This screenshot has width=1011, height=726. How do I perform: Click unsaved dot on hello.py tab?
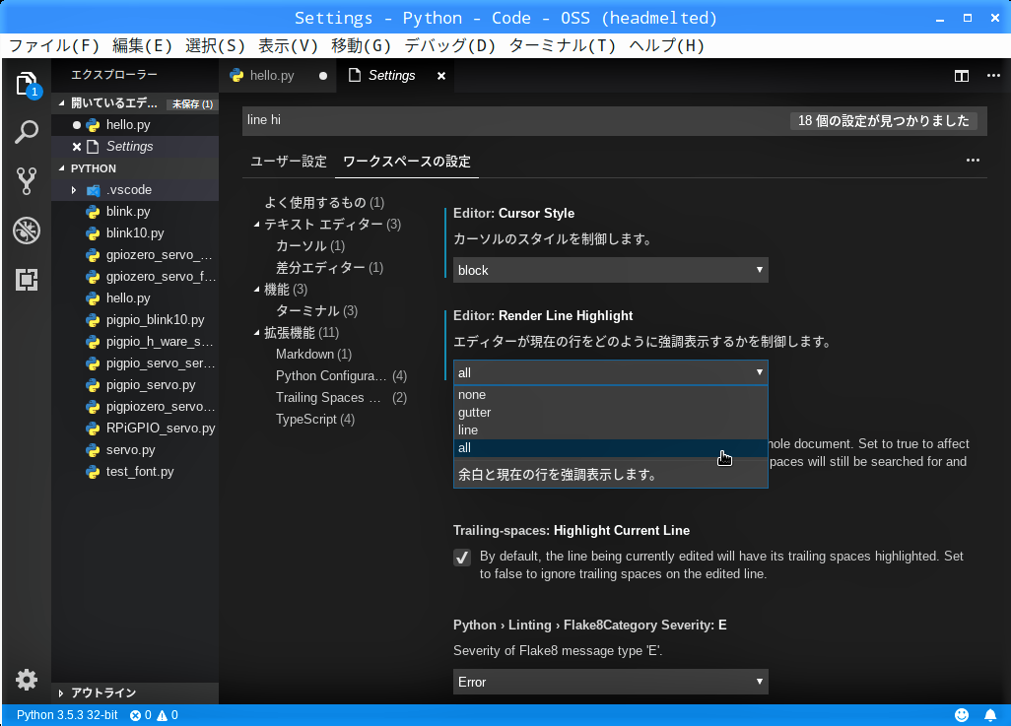coord(323,76)
